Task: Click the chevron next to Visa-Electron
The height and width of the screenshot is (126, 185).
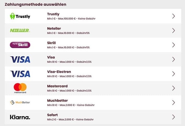Action: point(173,74)
